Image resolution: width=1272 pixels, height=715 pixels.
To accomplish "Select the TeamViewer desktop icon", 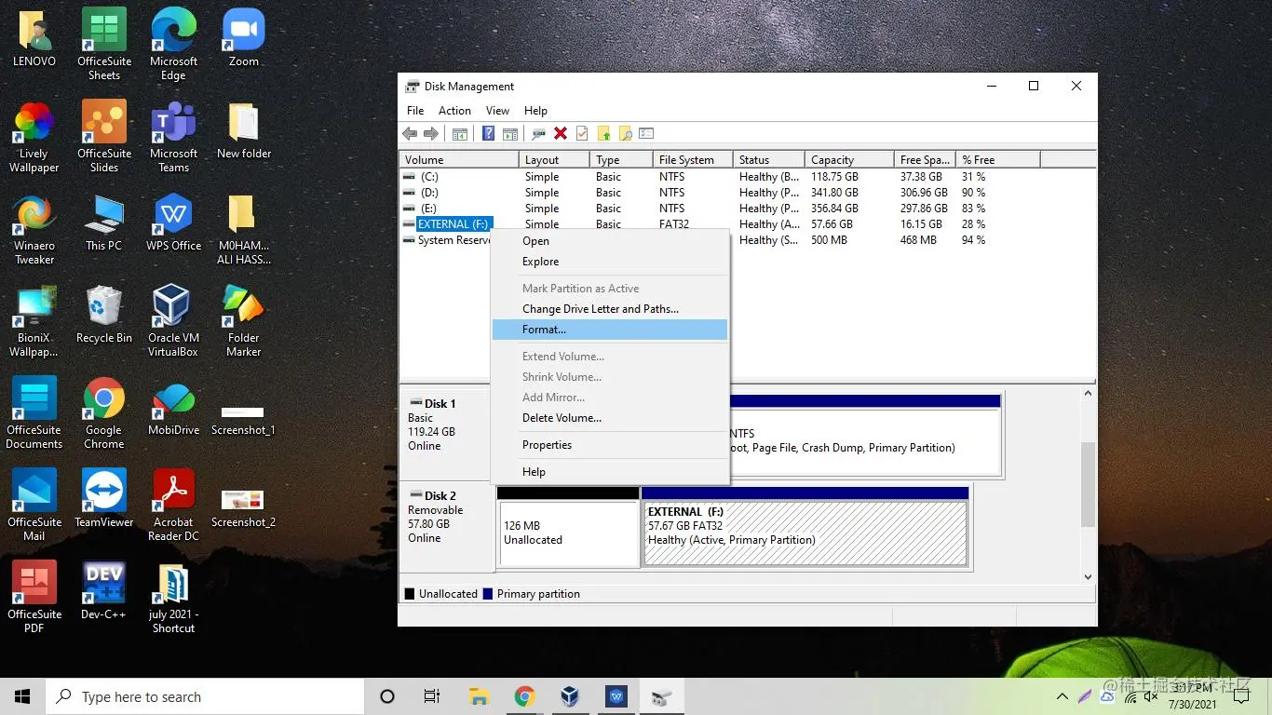I will 104,498.
